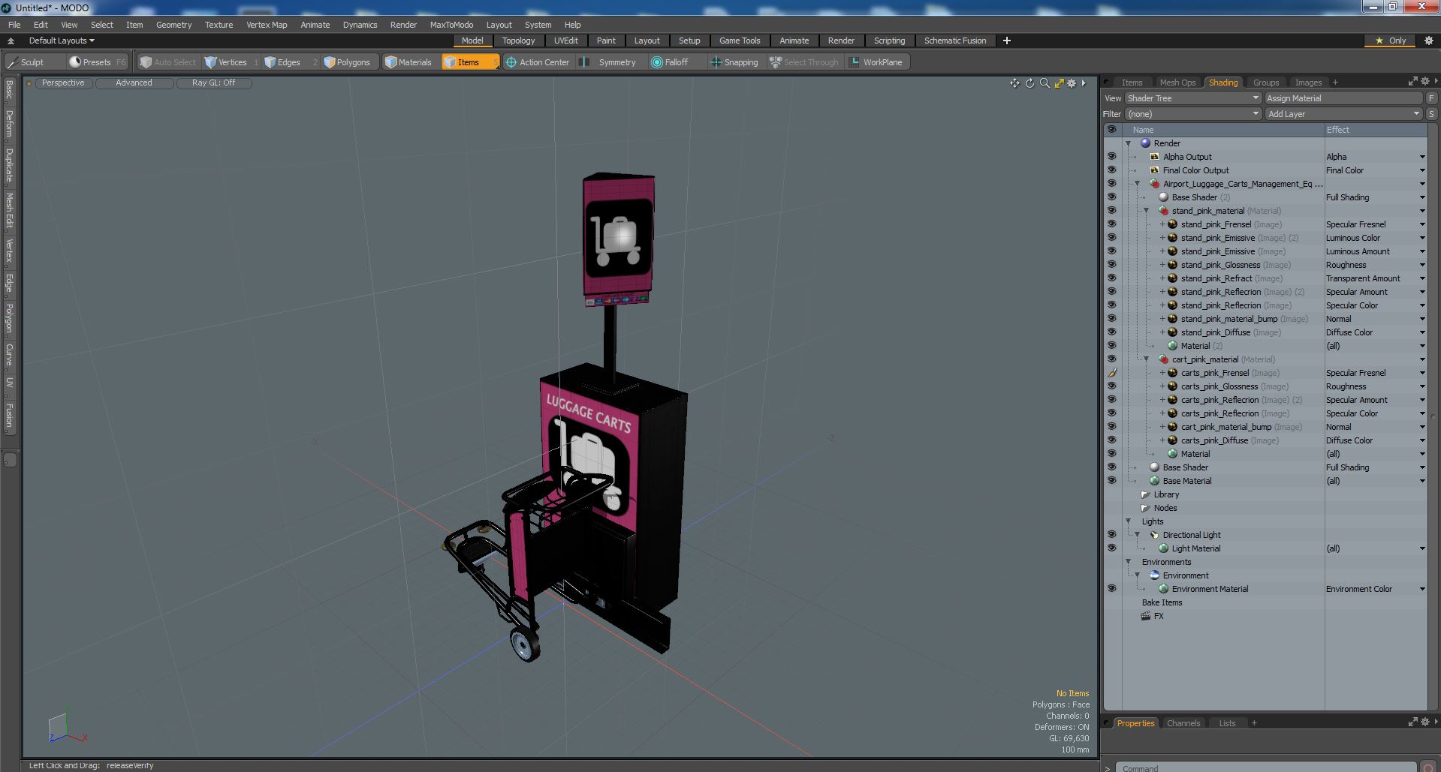
Task: Switch to the Channels tab
Action: tap(1183, 723)
